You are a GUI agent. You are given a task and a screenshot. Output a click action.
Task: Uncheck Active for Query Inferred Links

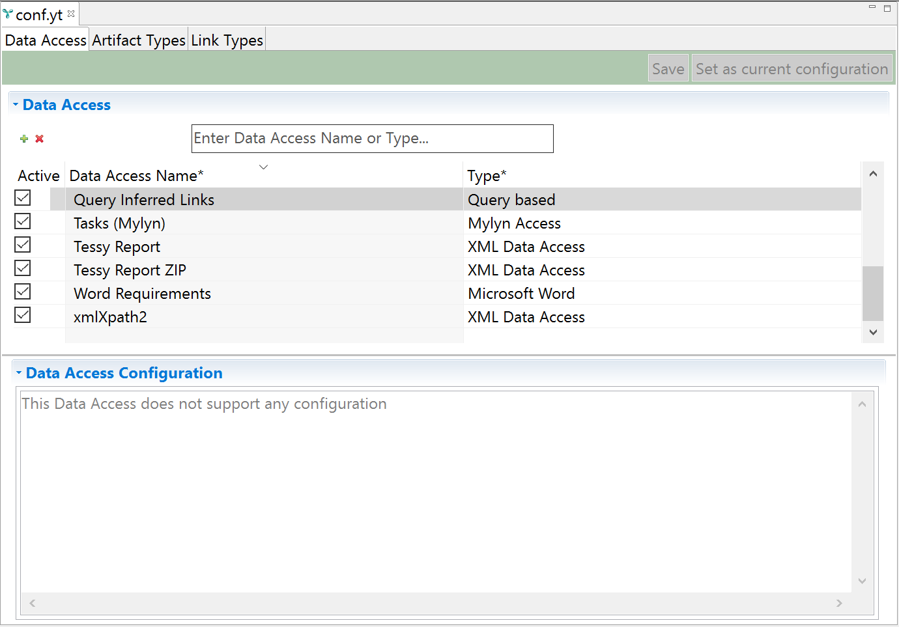coord(23,198)
